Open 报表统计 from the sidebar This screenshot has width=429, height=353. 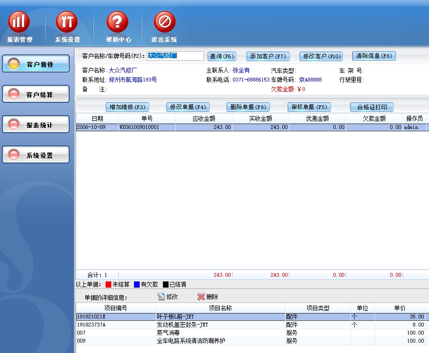point(36,125)
